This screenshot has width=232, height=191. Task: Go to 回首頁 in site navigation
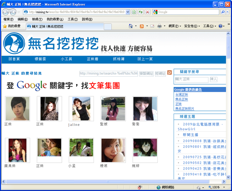[14, 59]
